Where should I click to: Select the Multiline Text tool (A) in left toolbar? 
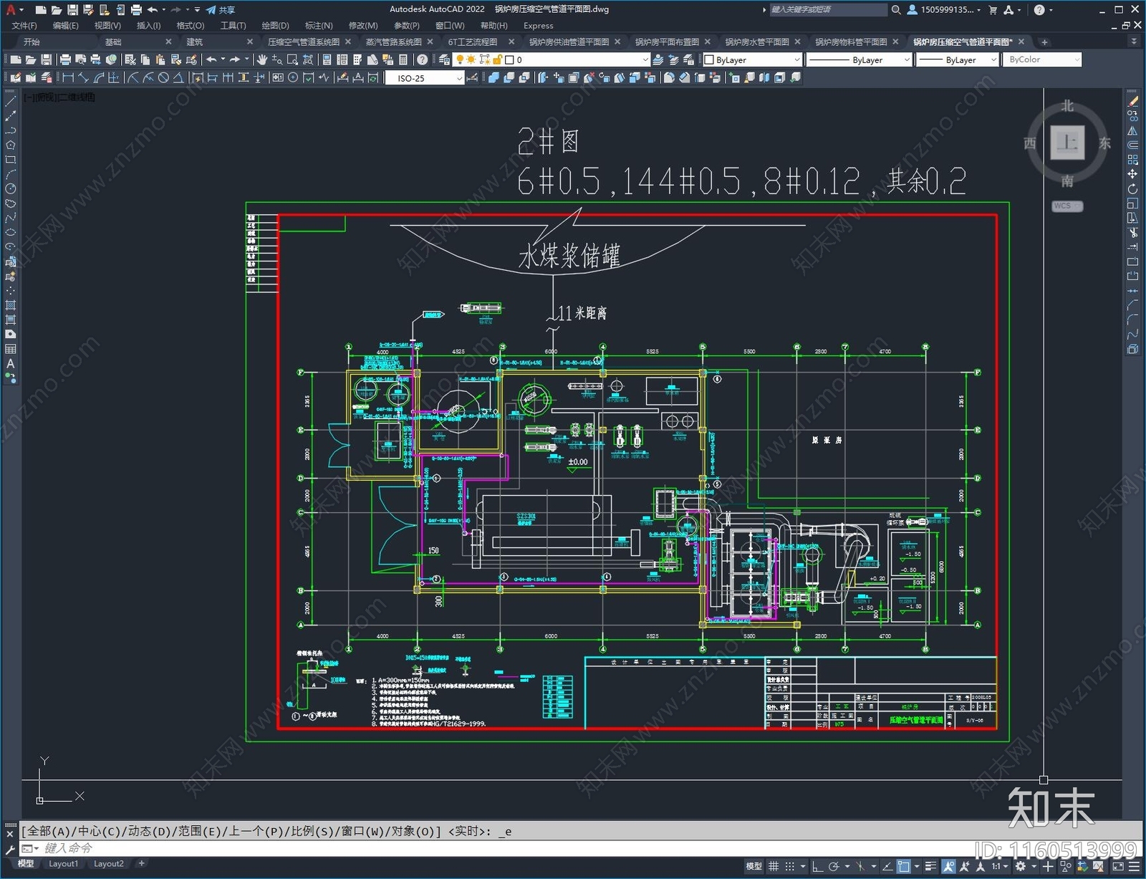click(x=10, y=363)
